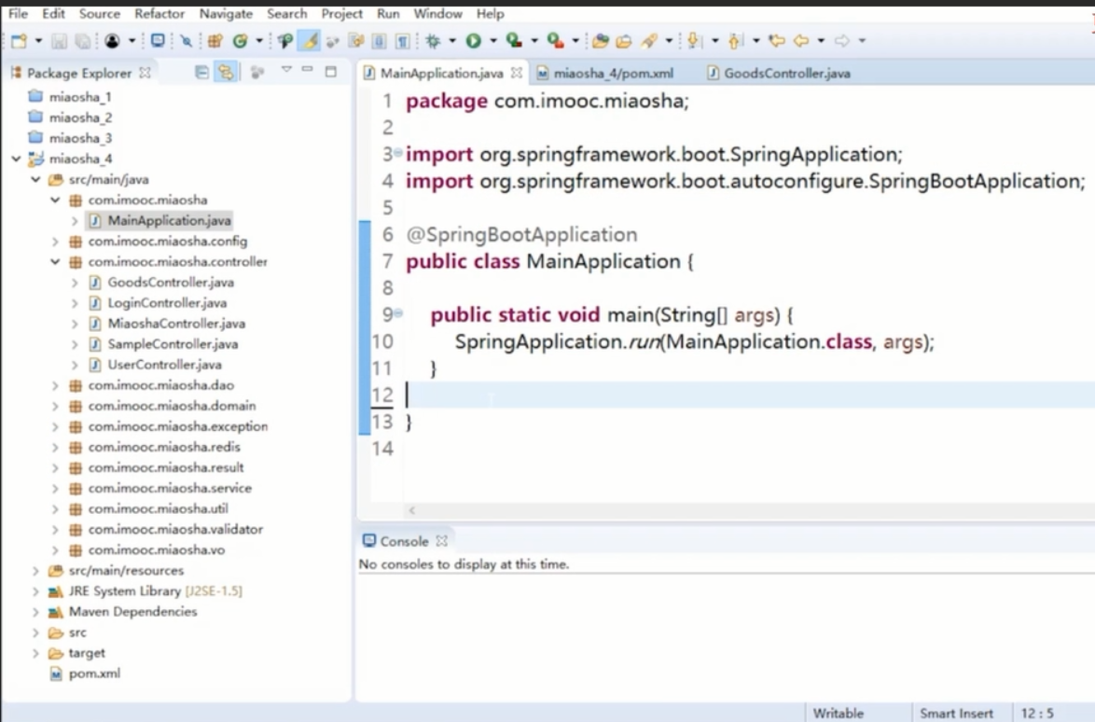Click the New file wizard icon
Screen dimensions: 1095x722
tap(19, 40)
